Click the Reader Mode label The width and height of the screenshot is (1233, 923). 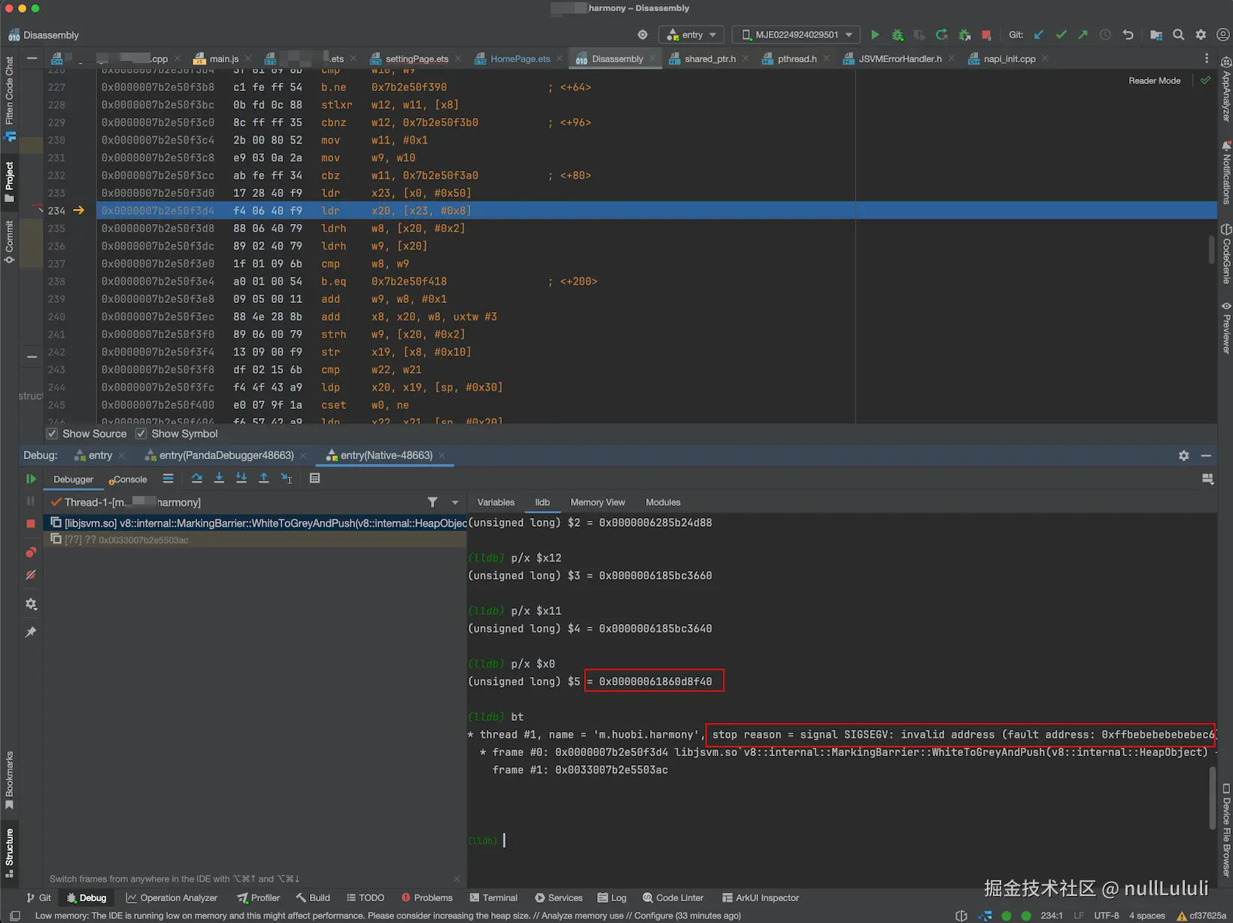[1154, 80]
